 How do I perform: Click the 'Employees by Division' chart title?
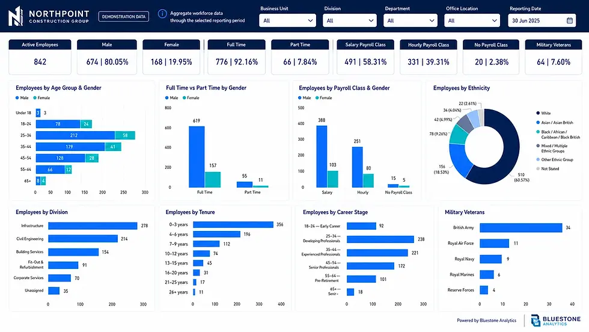41,212
